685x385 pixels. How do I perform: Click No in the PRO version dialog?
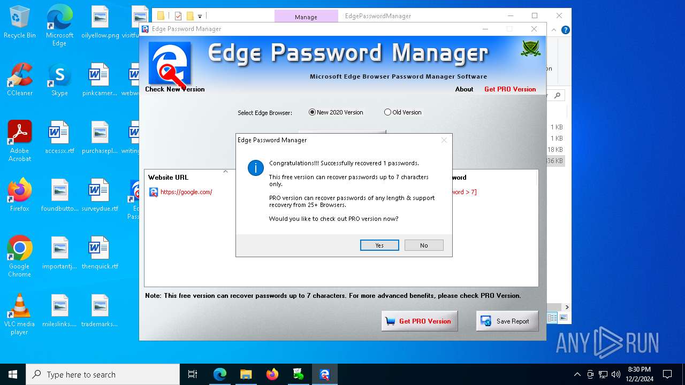[424, 245]
